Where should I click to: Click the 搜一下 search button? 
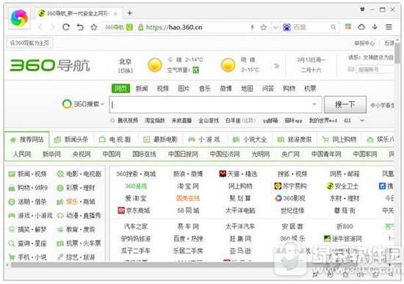(x=345, y=104)
